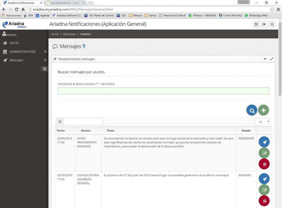This screenshot has width=282, height=208.
Task: Toggle the hamburger menu in header
Action: coord(272,24)
